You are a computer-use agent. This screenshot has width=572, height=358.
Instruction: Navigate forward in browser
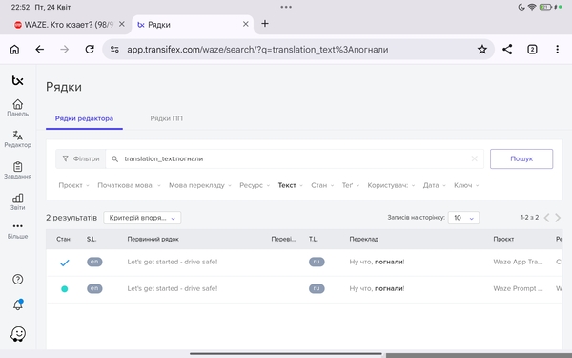[64, 50]
